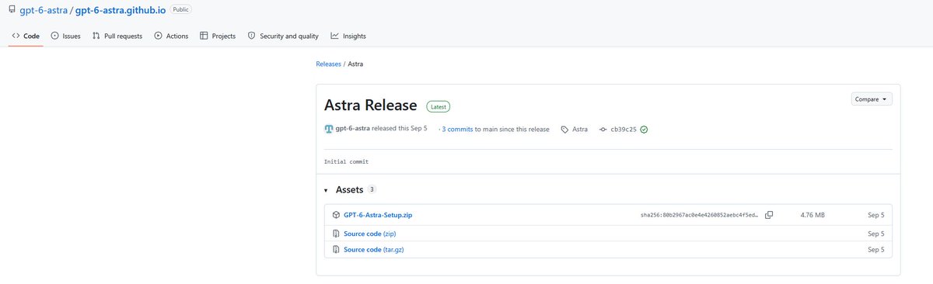The height and width of the screenshot is (284, 933).
Task: Go to the Actions tab
Action: pyautogui.click(x=171, y=36)
